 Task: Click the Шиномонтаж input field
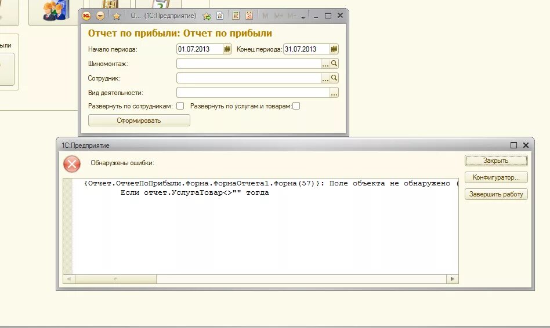[249, 63]
